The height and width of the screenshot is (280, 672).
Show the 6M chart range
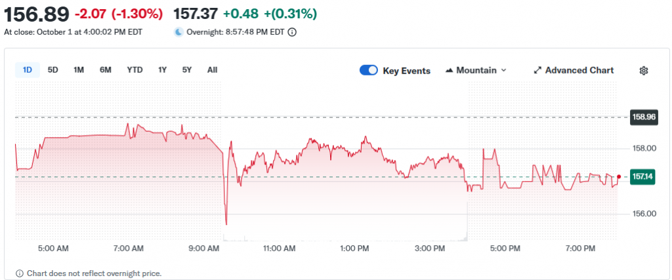pos(106,70)
